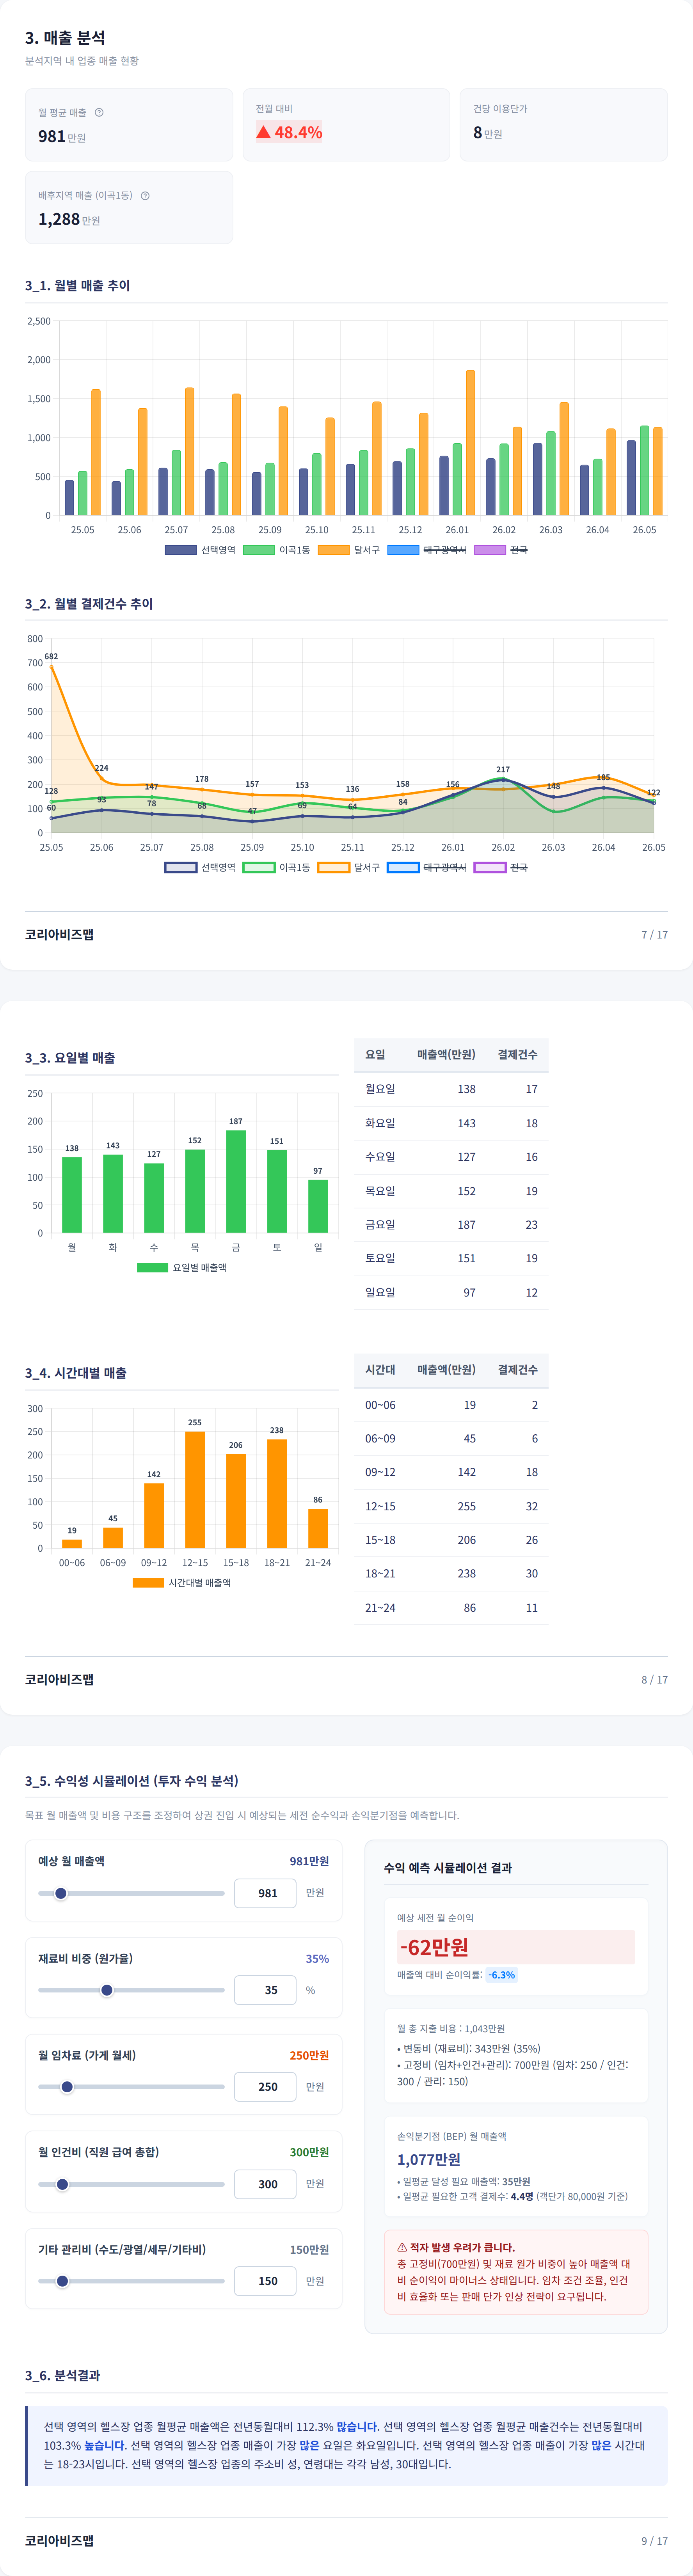Image resolution: width=693 pixels, height=2576 pixels.
Task: Focus the 월 임차료 input showing 250
Action: (x=265, y=2087)
